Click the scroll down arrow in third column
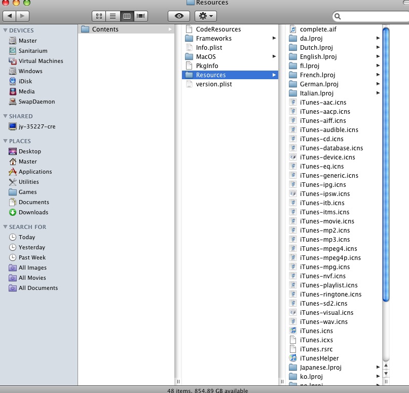Image resolution: width=409 pixels, height=393 pixels. (x=386, y=374)
